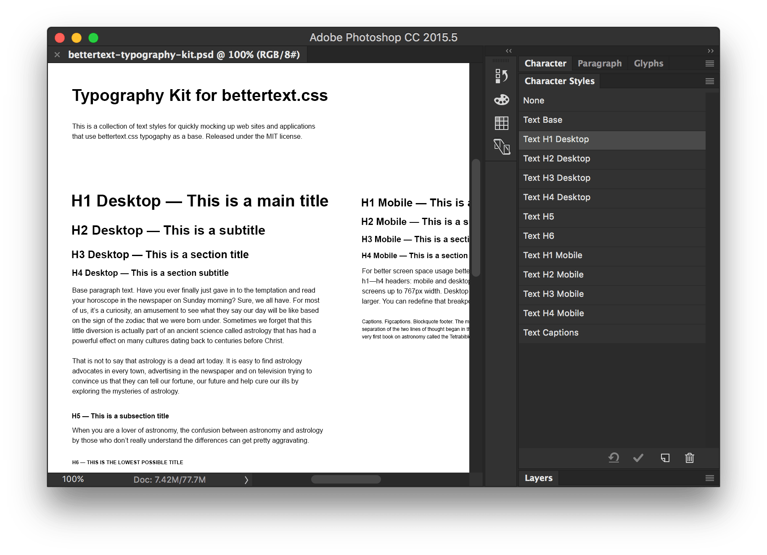The height and width of the screenshot is (555, 767).
Task: Open the Device Preview panel icon
Action: click(501, 147)
